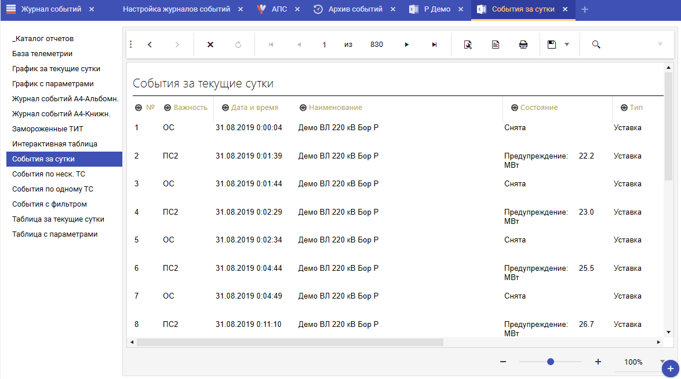Navigate back with left chevron
The width and height of the screenshot is (681, 379).
(x=150, y=45)
